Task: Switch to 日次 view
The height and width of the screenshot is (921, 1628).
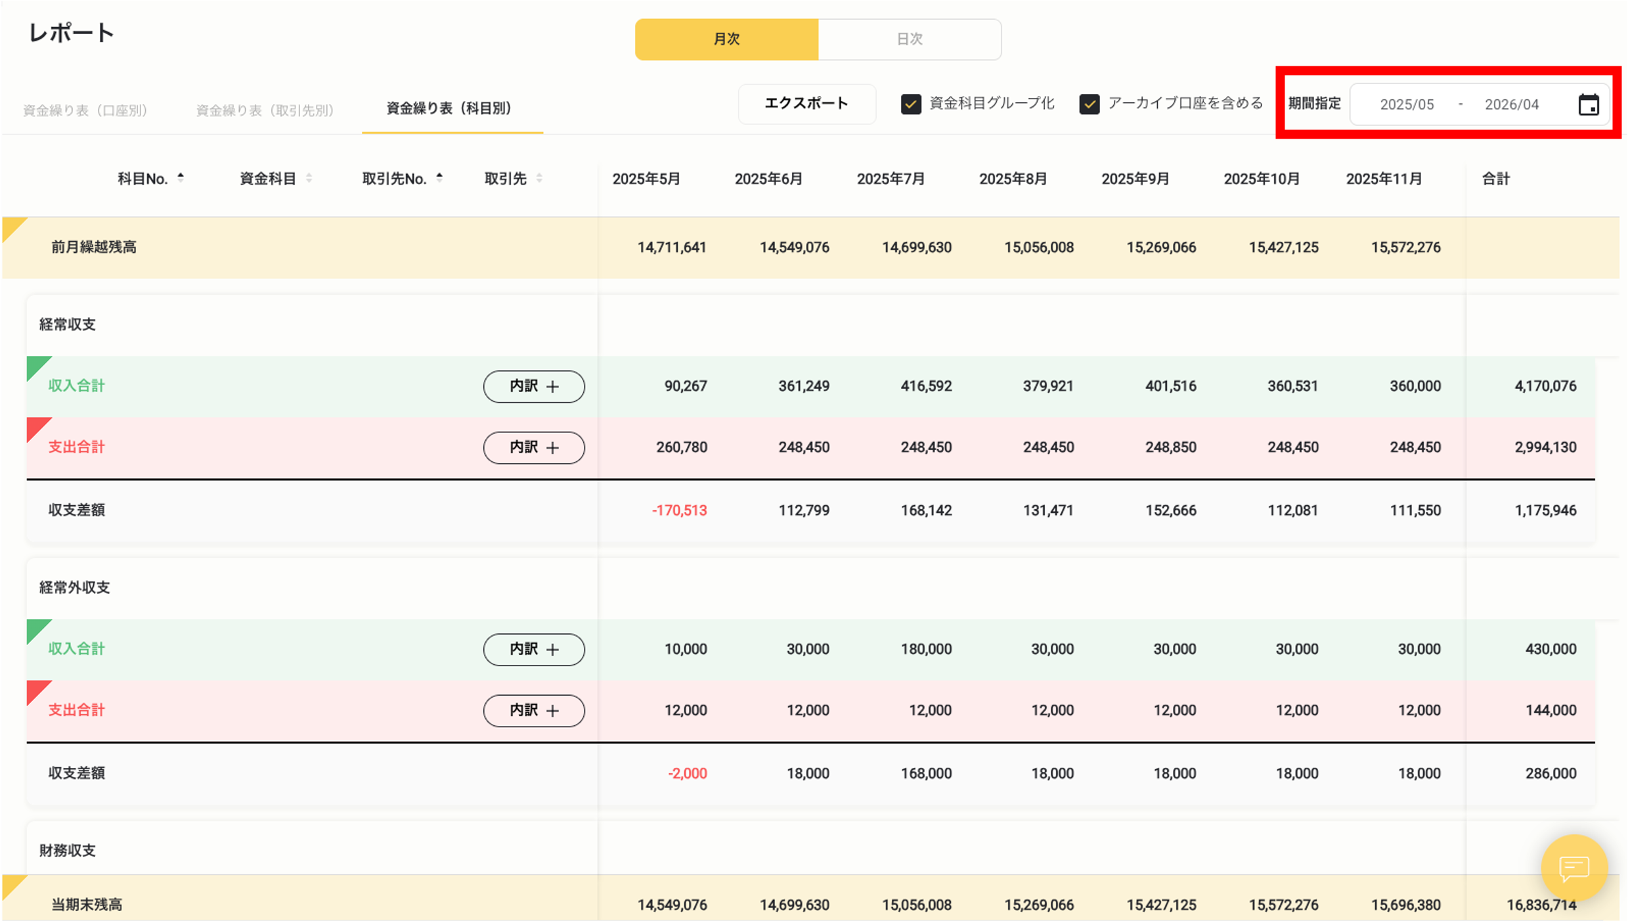Action: point(910,39)
